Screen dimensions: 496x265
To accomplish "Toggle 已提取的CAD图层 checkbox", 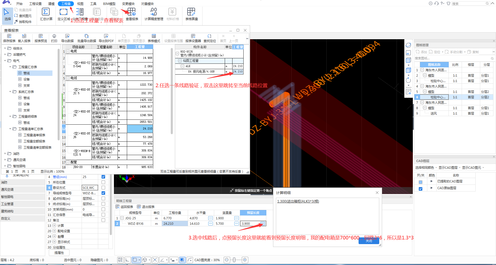I will coord(421,182).
